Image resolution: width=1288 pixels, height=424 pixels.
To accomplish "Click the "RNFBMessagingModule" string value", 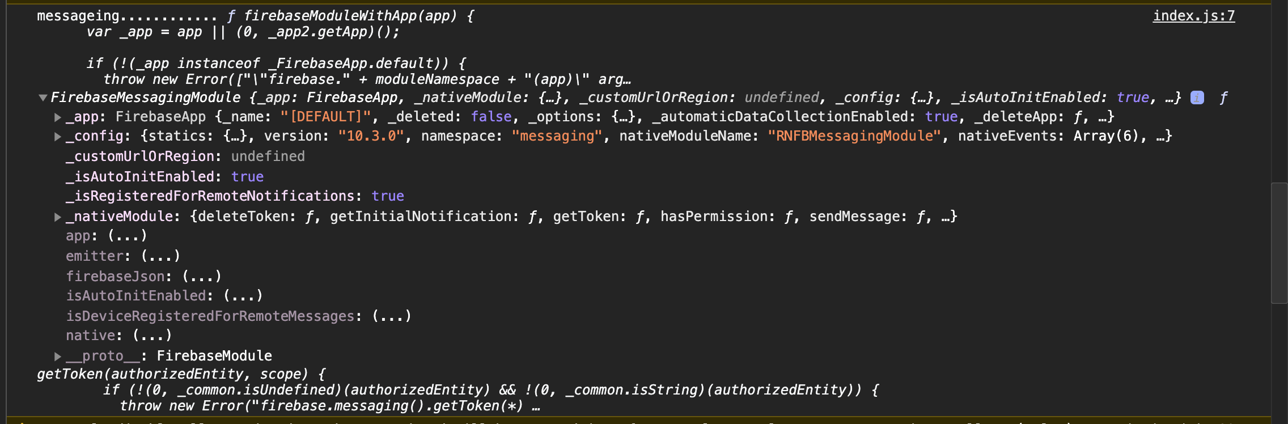I will click(x=854, y=136).
